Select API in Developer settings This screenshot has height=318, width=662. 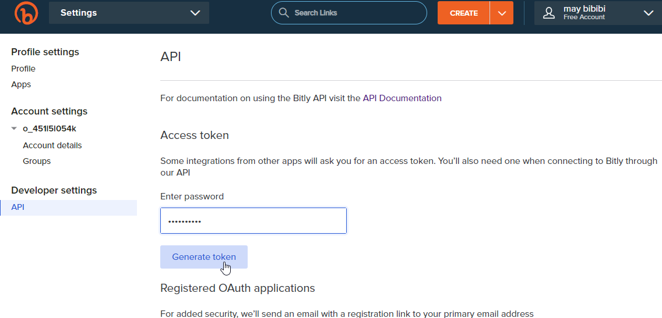pos(68,208)
